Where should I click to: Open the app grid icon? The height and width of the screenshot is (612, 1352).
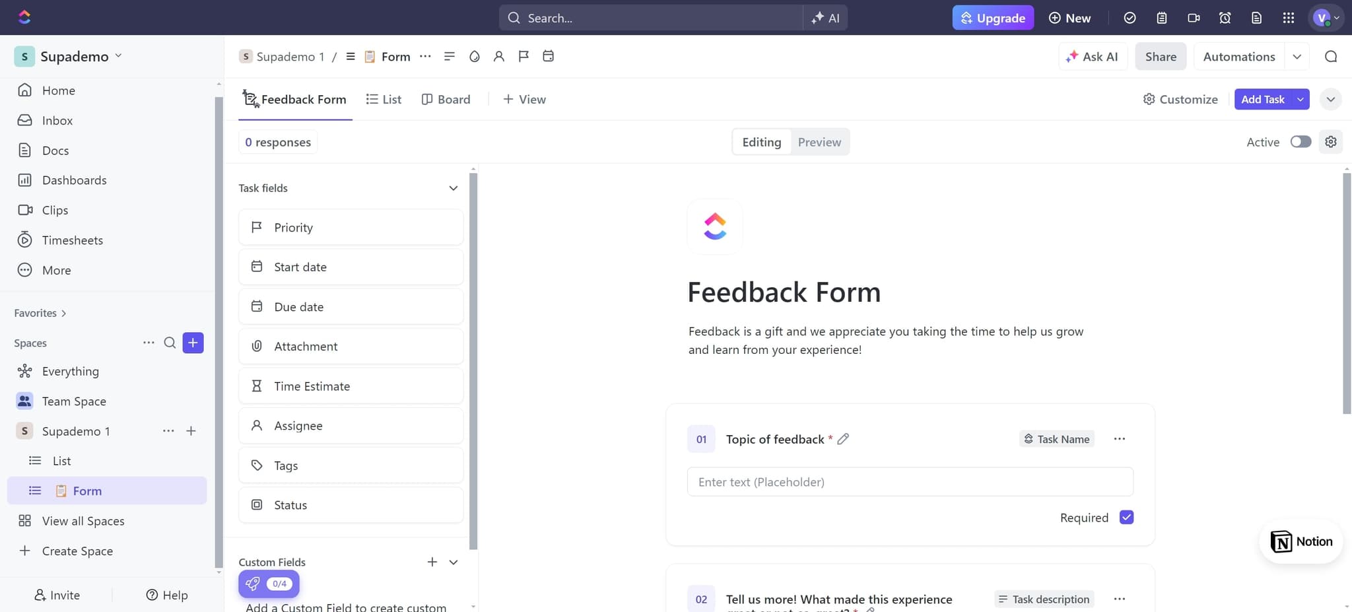coord(1289,18)
